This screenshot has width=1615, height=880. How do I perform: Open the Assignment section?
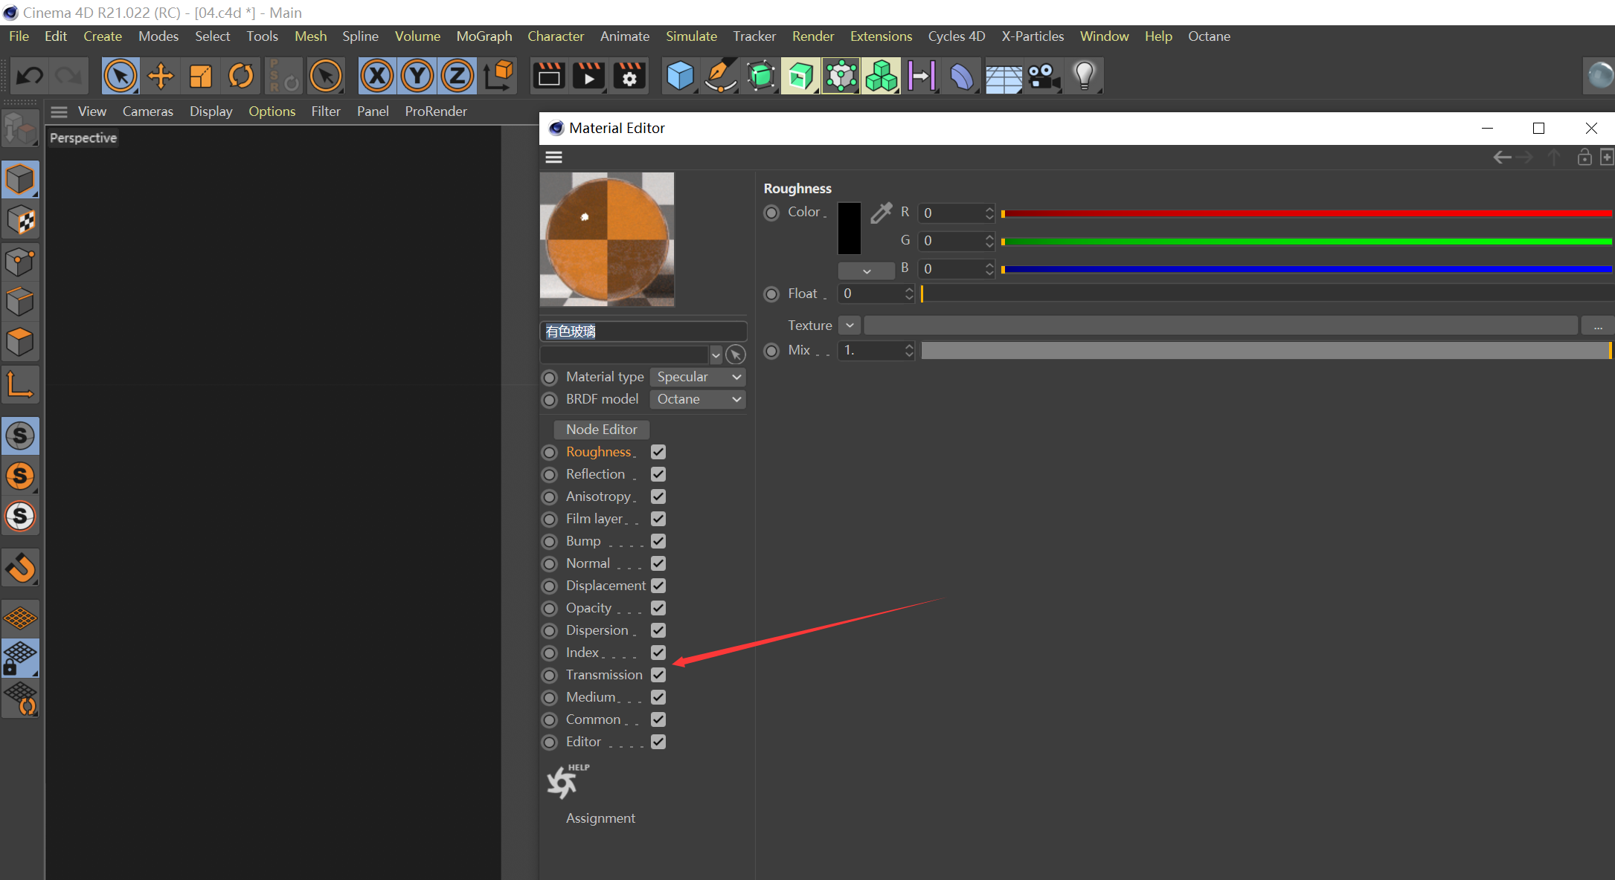coord(600,818)
